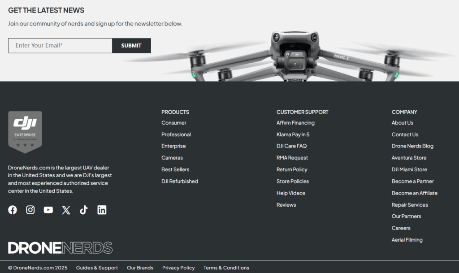Go to DJI Refurbished products
This screenshot has height=273, width=459.
click(180, 182)
